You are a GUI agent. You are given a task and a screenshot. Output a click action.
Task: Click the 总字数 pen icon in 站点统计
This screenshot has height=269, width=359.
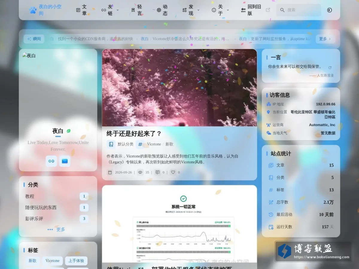point(271,202)
